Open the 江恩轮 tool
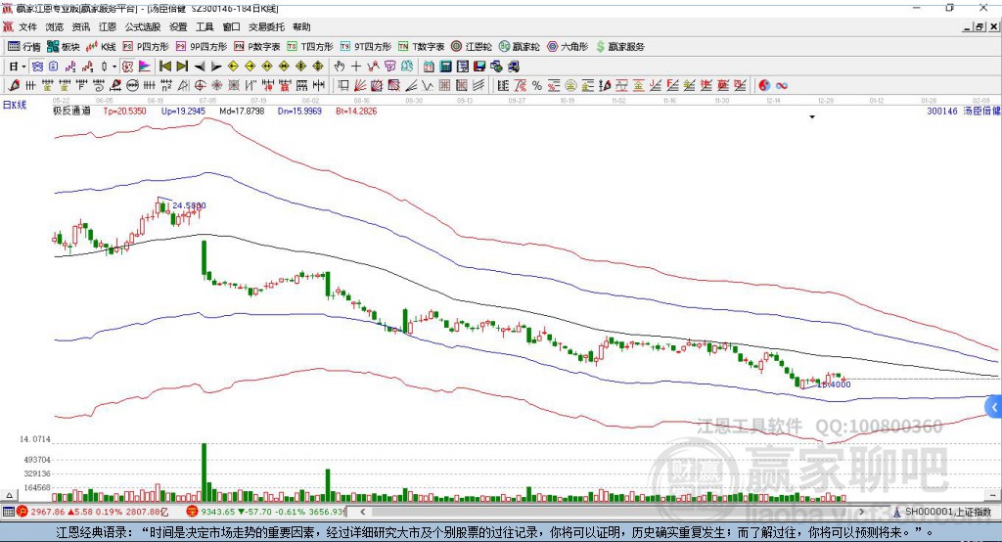Viewport: 1002px width, 542px height. point(472,47)
